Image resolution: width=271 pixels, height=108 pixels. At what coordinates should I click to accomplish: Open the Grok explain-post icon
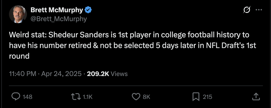click(247, 10)
